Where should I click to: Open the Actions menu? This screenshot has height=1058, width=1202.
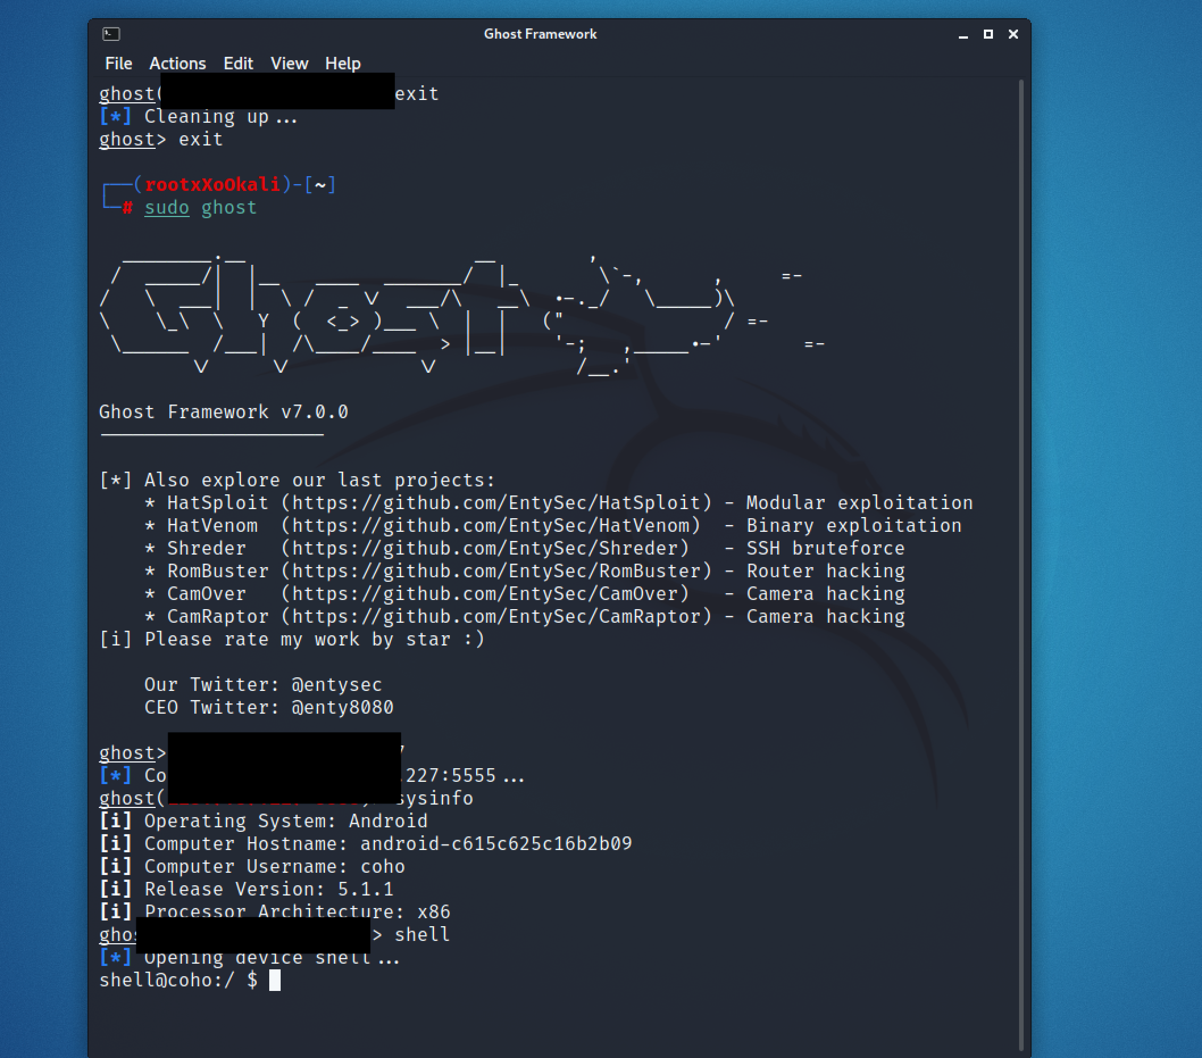[x=177, y=64]
